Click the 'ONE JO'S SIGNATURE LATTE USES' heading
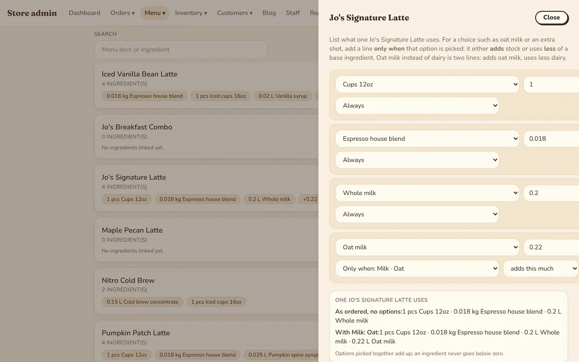The width and height of the screenshot is (579, 362). [381, 300]
